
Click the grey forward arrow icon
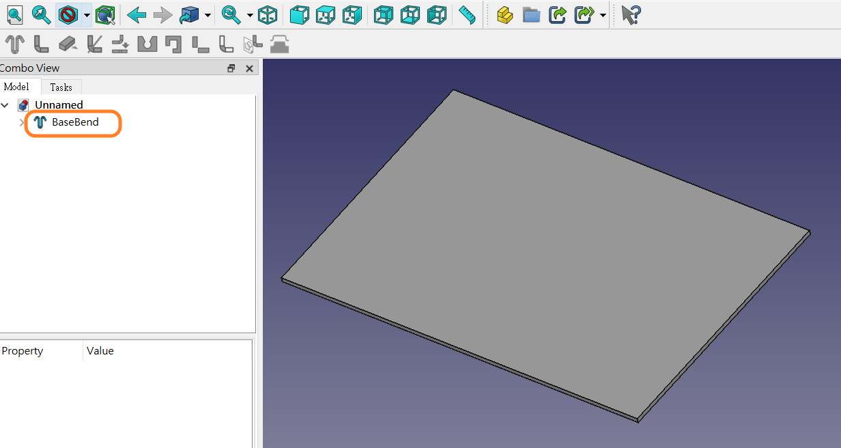coord(162,14)
